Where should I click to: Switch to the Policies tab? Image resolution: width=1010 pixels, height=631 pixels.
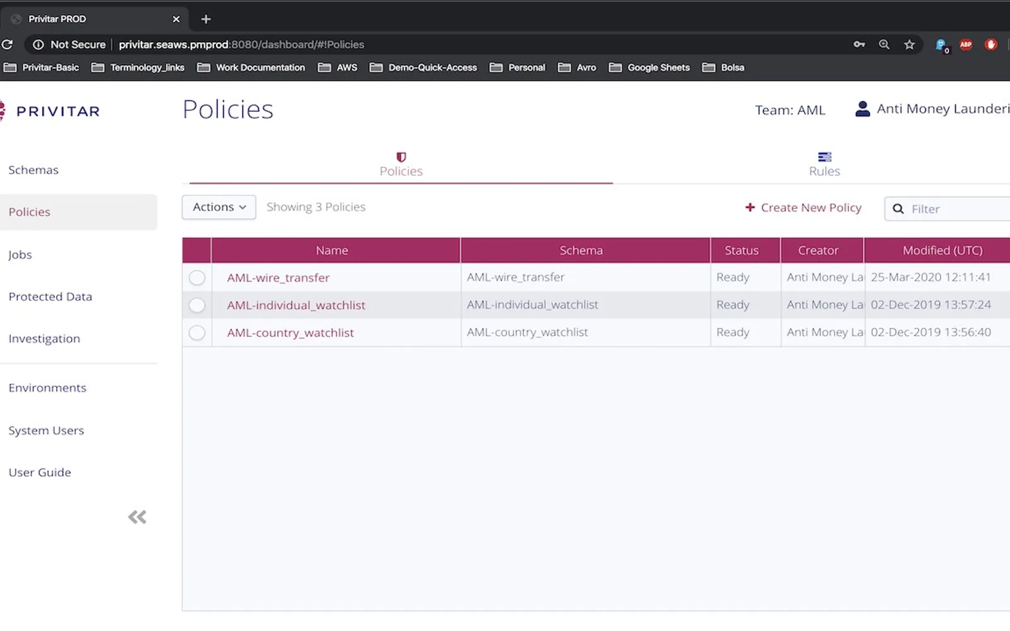click(x=401, y=165)
